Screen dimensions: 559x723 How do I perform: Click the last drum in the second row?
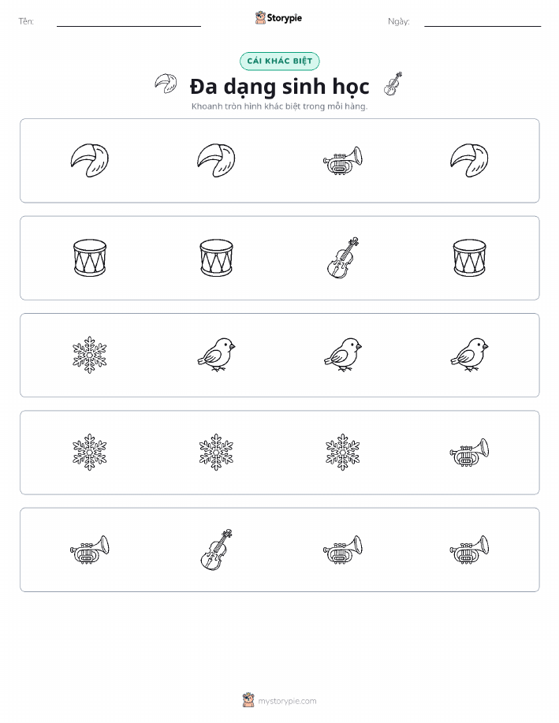click(469, 258)
